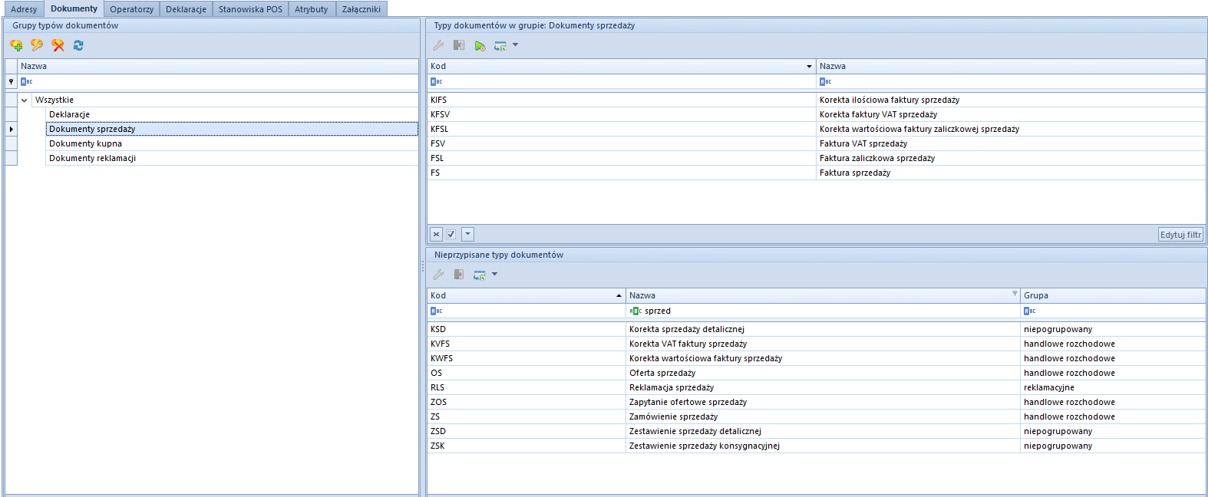Viewport: 1208px width, 497px height.
Task: Select the FS 'Faktura sprzedaży' row
Action: [817, 173]
